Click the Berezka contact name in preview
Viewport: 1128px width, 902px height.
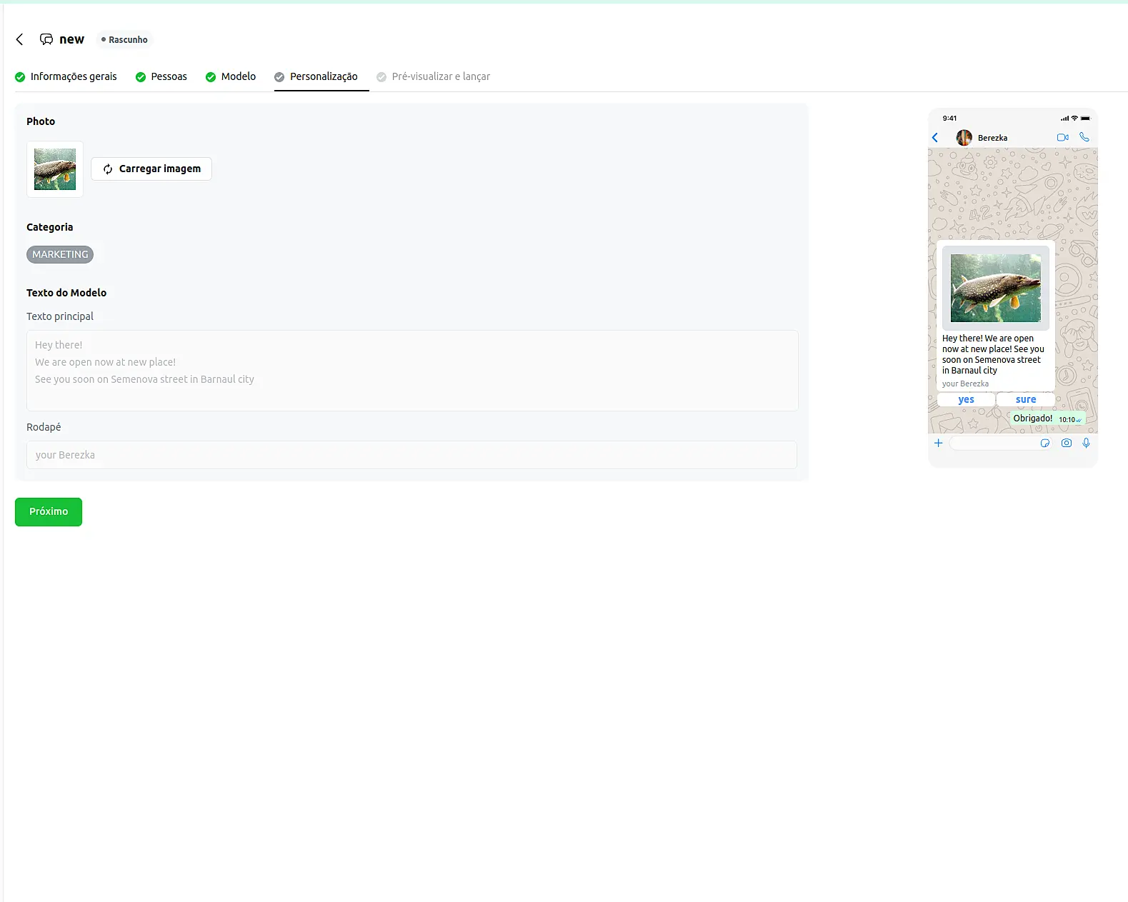[x=992, y=138]
